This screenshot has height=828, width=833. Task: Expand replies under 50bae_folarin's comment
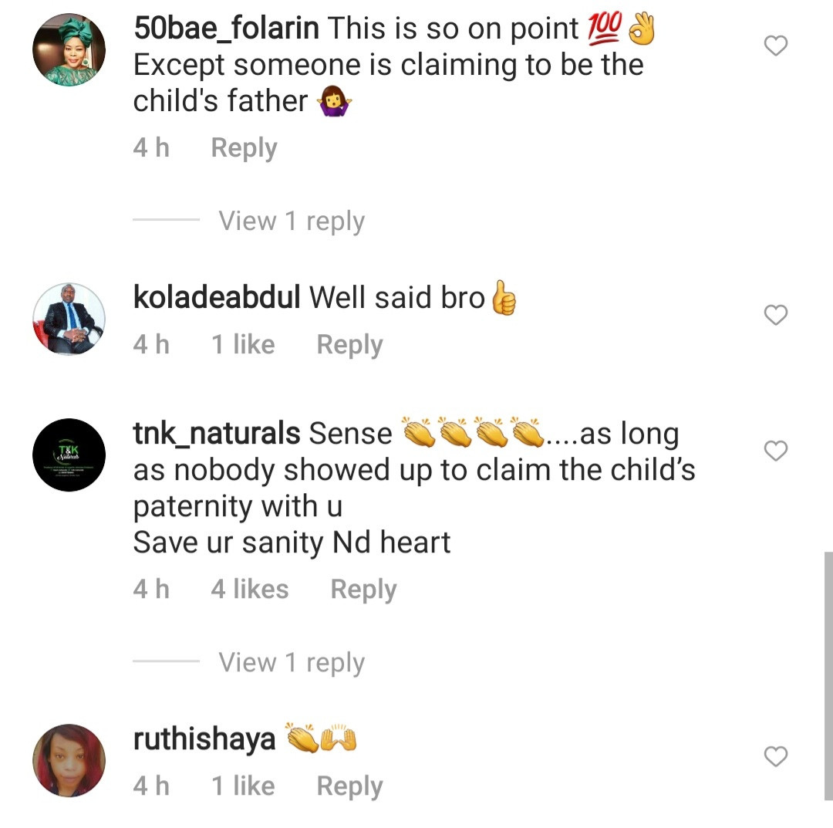[x=291, y=221]
